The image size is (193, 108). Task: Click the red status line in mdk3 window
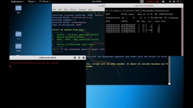pyautogui.click(x=33, y=63)
